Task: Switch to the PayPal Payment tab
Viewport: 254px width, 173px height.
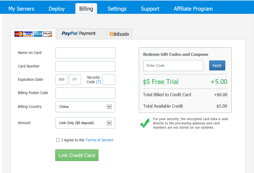Action: [79, 33]
